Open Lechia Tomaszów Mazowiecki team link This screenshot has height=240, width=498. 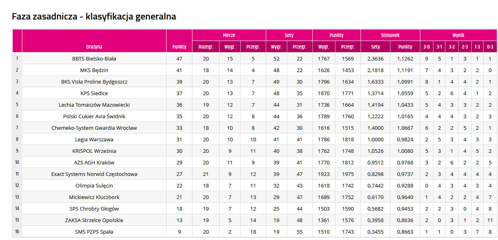point(94,105)
